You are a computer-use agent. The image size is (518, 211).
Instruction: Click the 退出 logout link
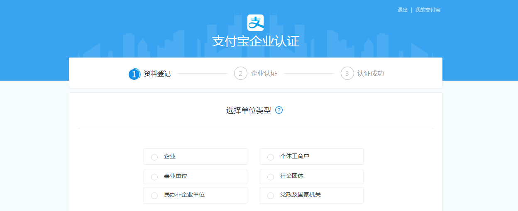point(403,10)
